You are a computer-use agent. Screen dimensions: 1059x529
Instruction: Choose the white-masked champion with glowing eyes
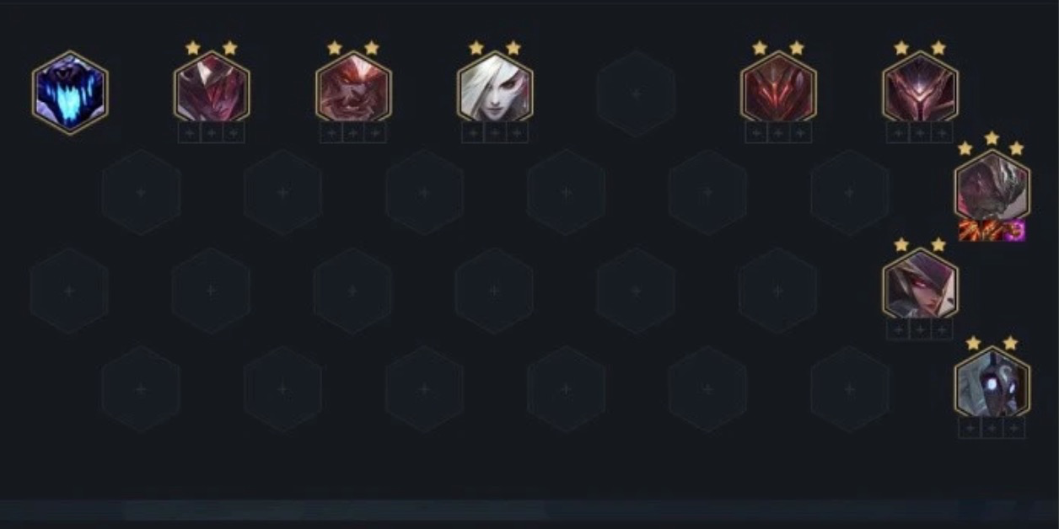(992, 383)
